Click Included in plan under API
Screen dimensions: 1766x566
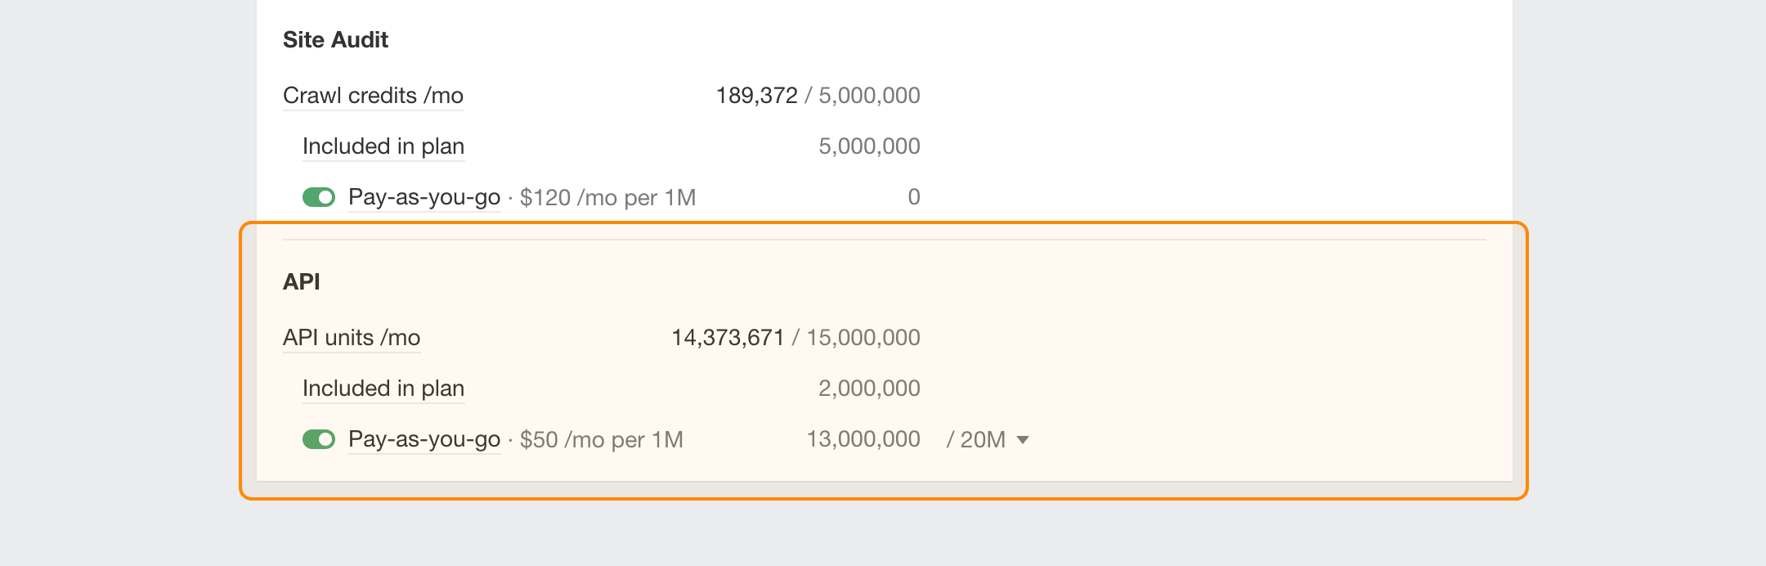pos(383,389)
